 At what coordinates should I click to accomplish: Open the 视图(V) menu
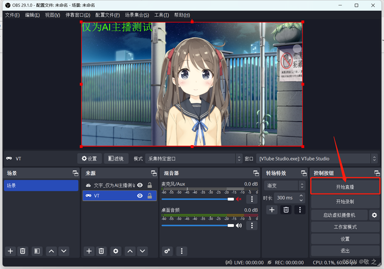(x=52, y=15)
